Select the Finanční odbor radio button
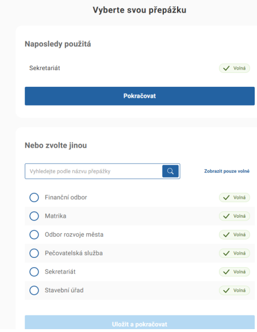 click(x=34, y=198)
